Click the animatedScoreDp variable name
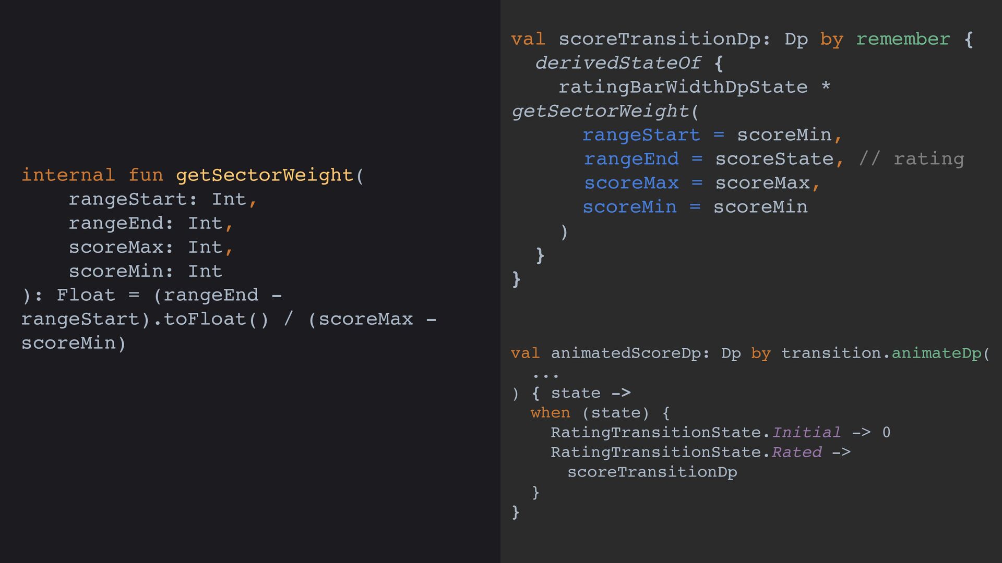The height and width of the screenshot is (563, 1002). click(x=626, y=353)
